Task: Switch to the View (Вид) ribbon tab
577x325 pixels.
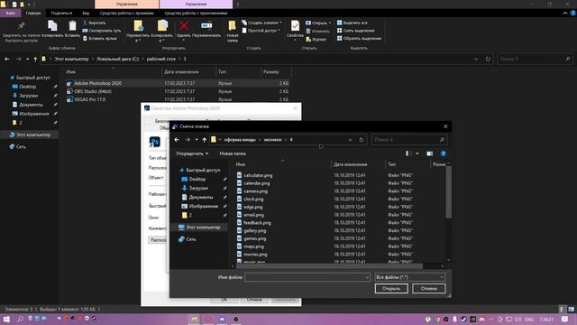Action: 86,13
